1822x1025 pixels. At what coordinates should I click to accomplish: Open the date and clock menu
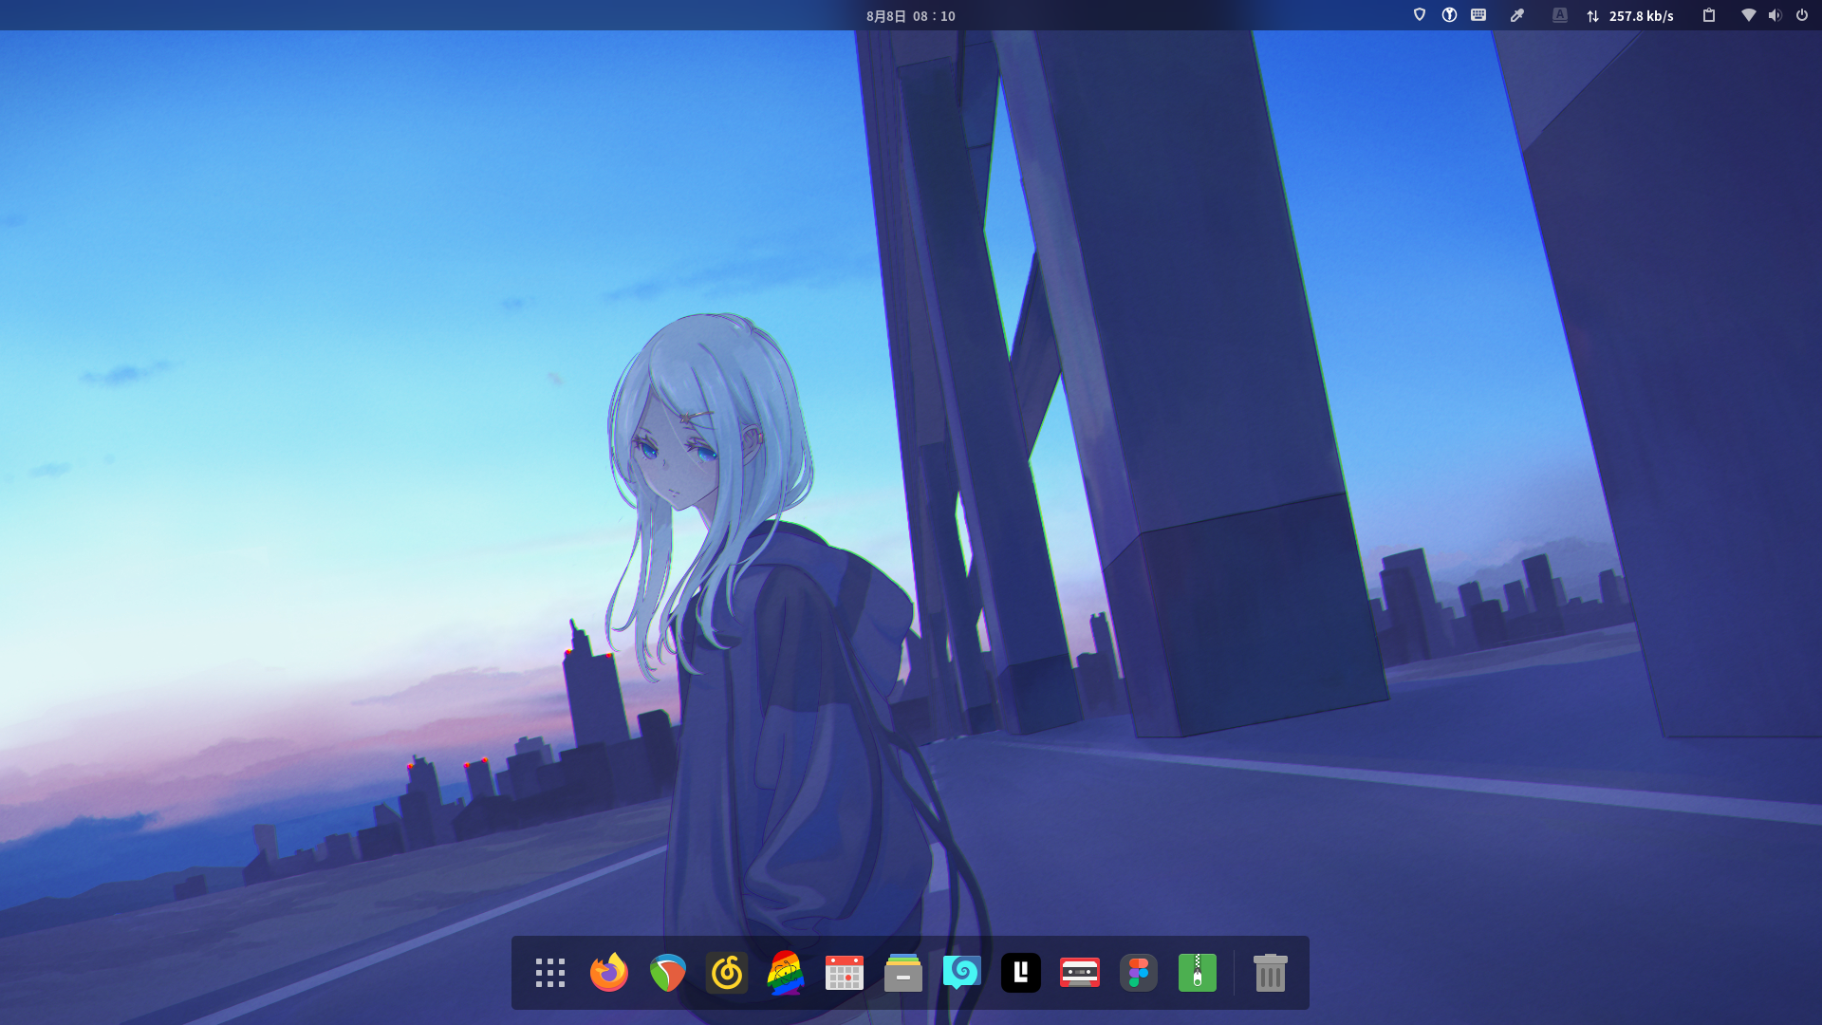pyautogui.click(x=910, y=16)
